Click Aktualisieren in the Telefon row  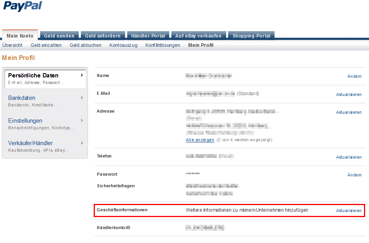(x=349, y=157)
